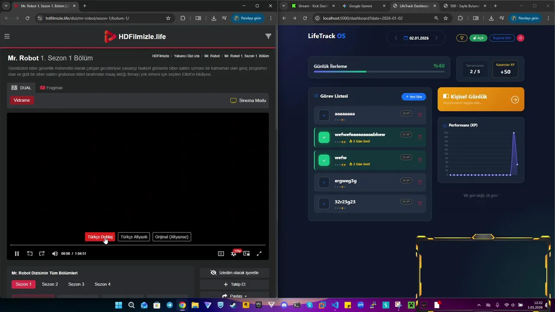Expand the Paylaş dropdown
555x312 pixels.
tap(234, 296)
